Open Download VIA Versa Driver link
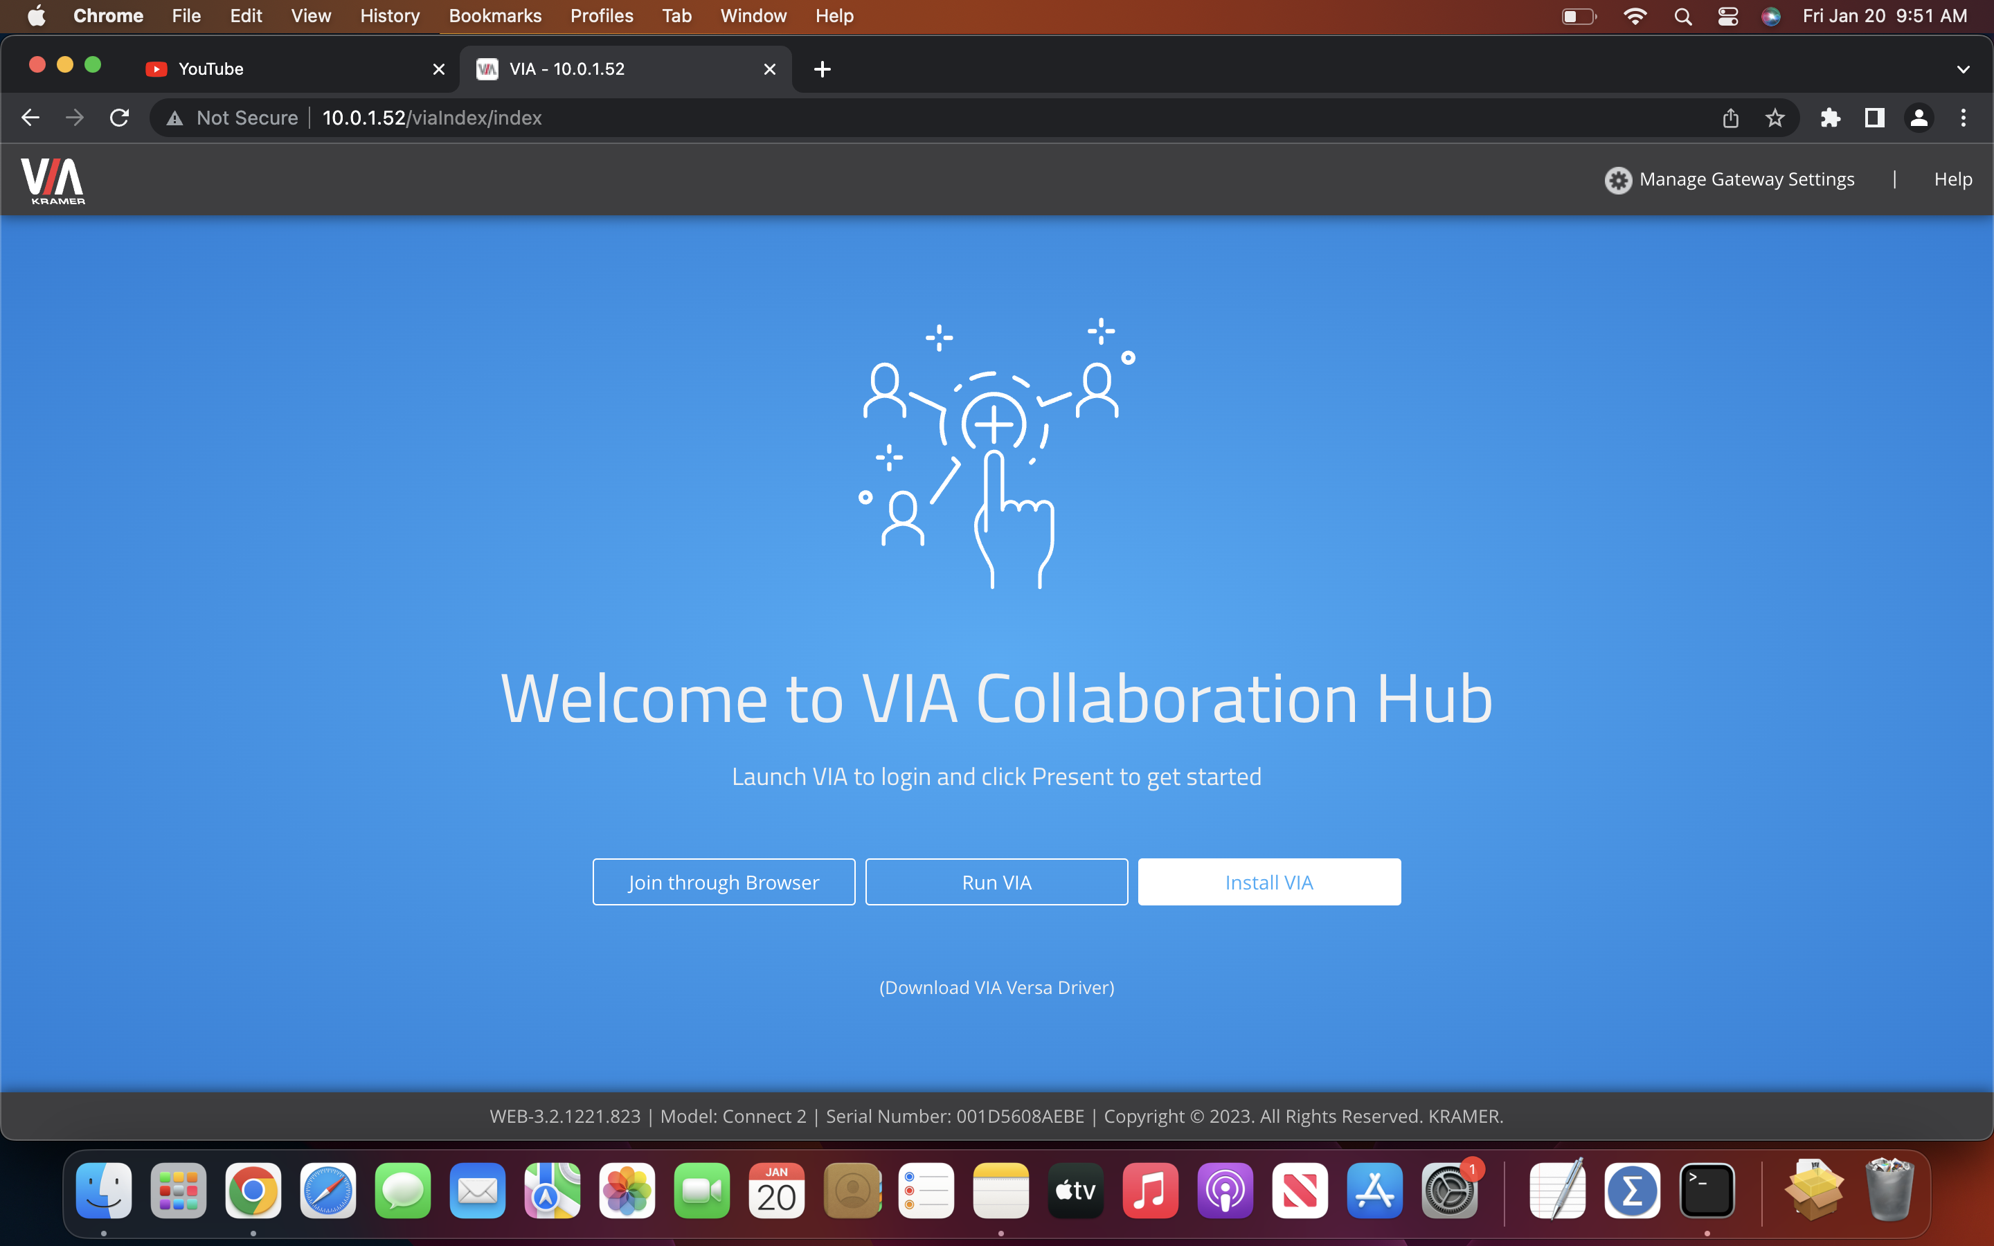The width and height of the screenshot is (1994, 1246). (x=996, y=986)
